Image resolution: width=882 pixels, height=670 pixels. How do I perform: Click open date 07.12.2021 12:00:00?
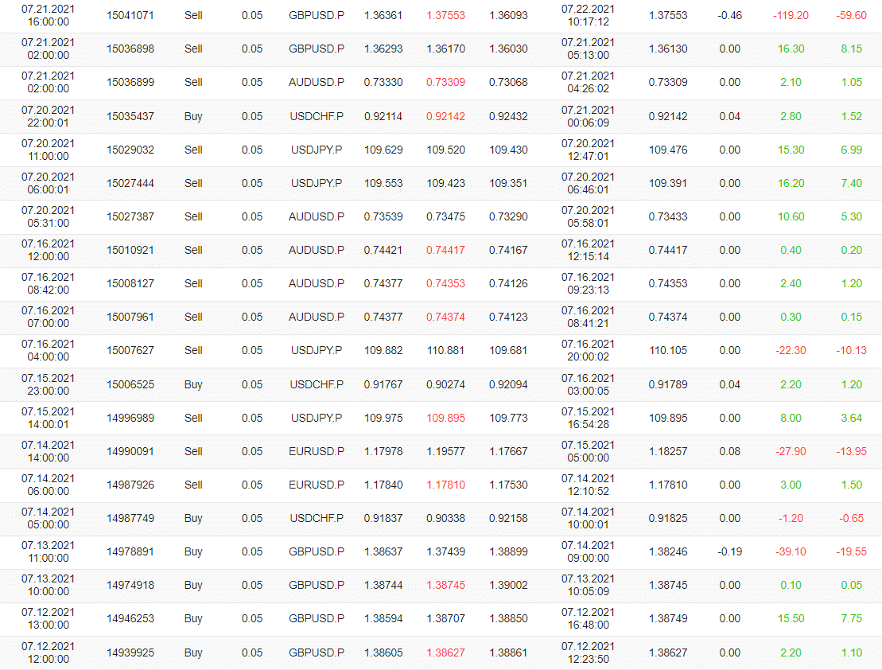pos(48,652)
